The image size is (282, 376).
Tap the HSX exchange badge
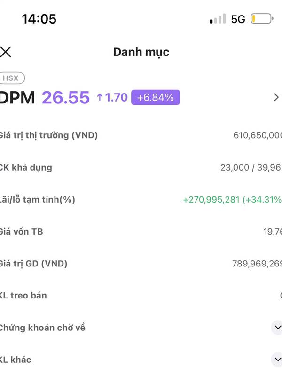coord(11,78)
